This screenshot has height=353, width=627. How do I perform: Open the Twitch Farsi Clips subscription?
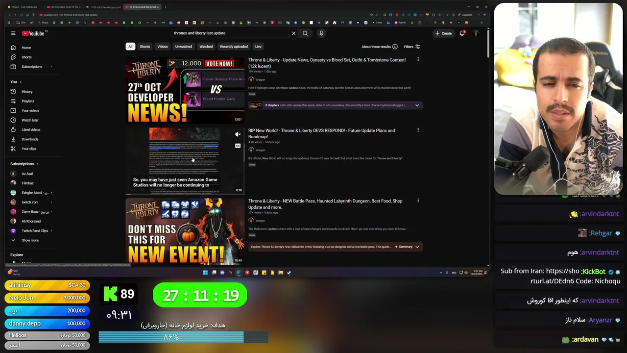point(34,231)
